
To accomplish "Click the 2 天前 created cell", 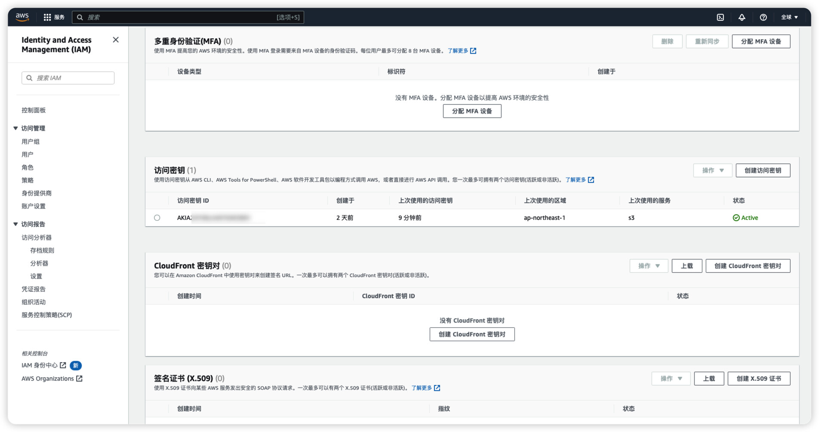I will click(x=345, y=218).
